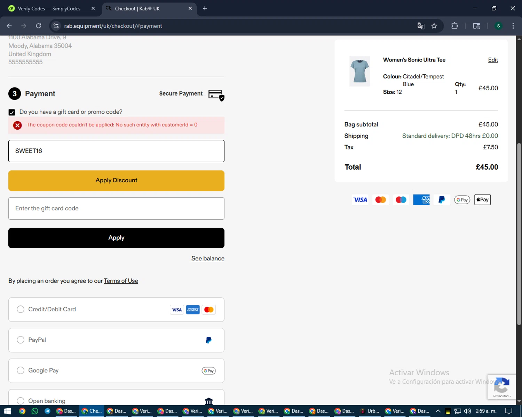Image resolution: width=522 pixels, height=417 pixels.
Task: Switch to the Verify Codes — SimplyCodes tab
Action: click(x=49, y=8)
